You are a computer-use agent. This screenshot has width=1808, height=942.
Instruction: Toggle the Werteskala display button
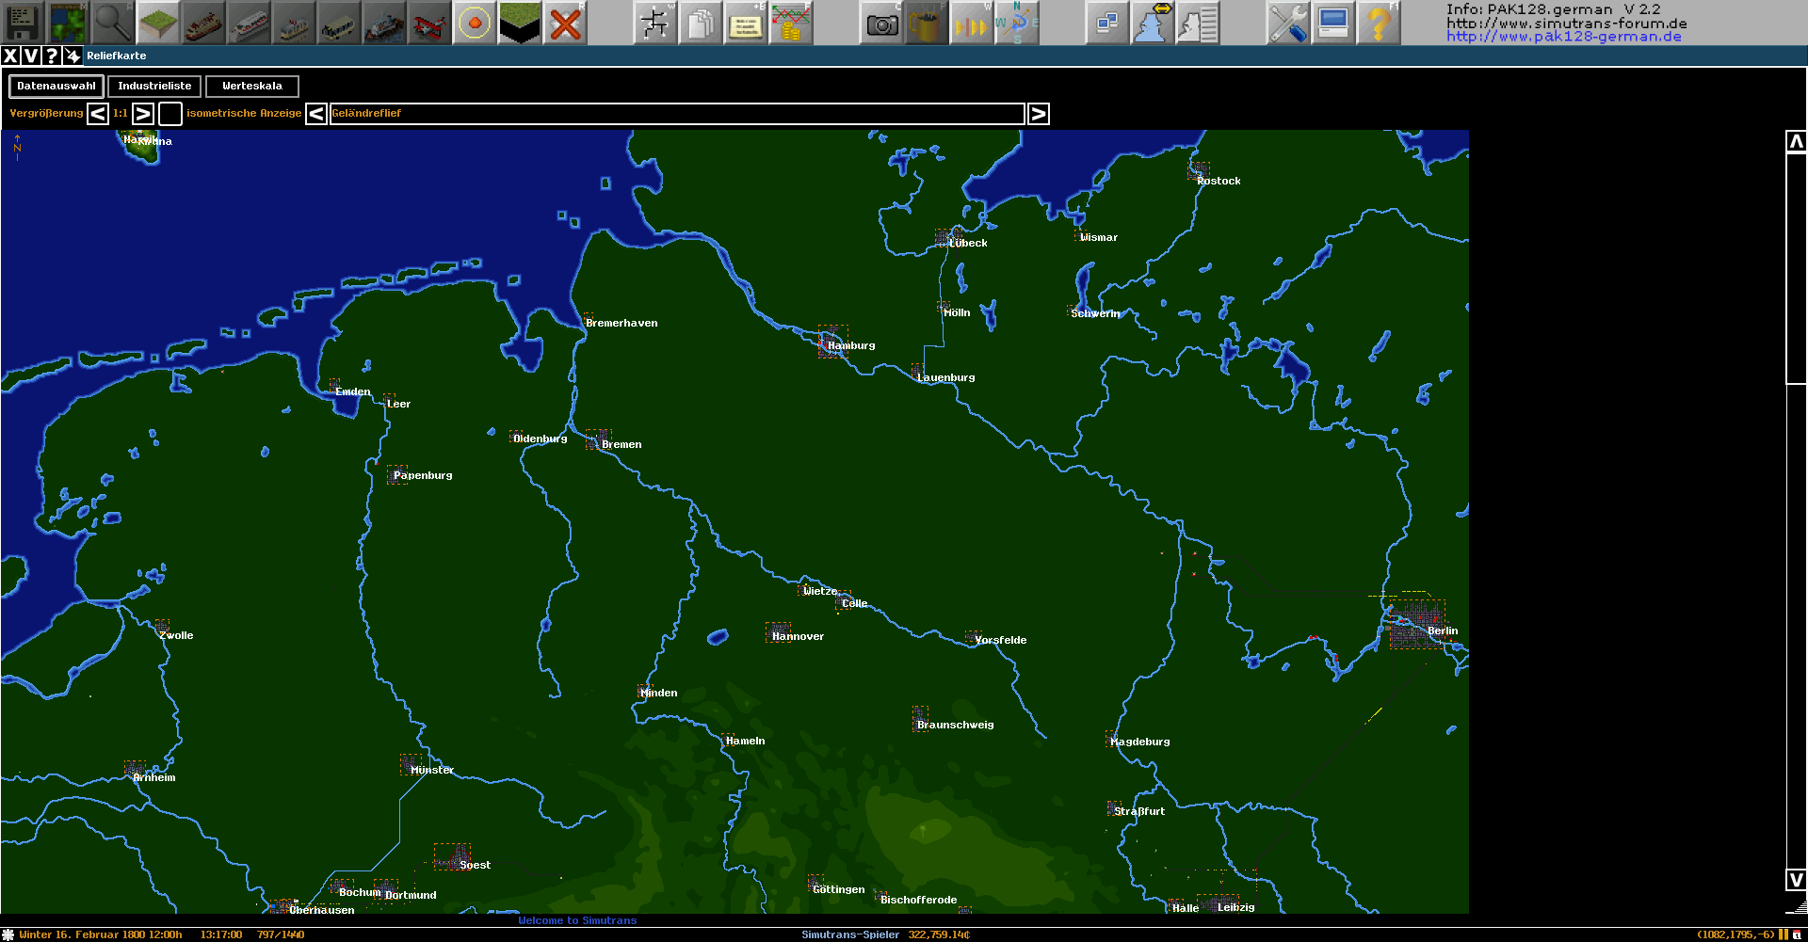(x=251, y=87)
